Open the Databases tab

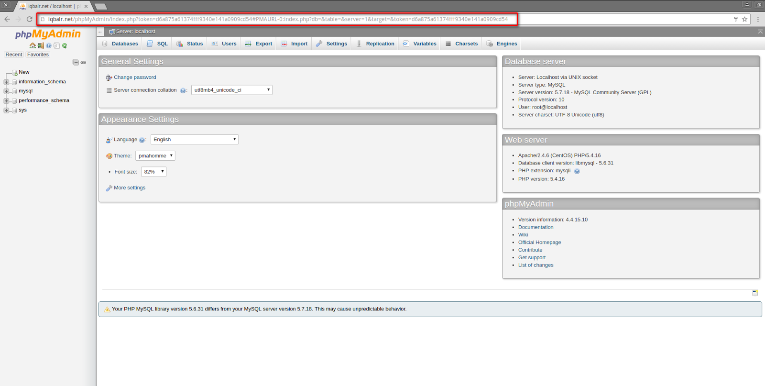[x=120, y=44]
